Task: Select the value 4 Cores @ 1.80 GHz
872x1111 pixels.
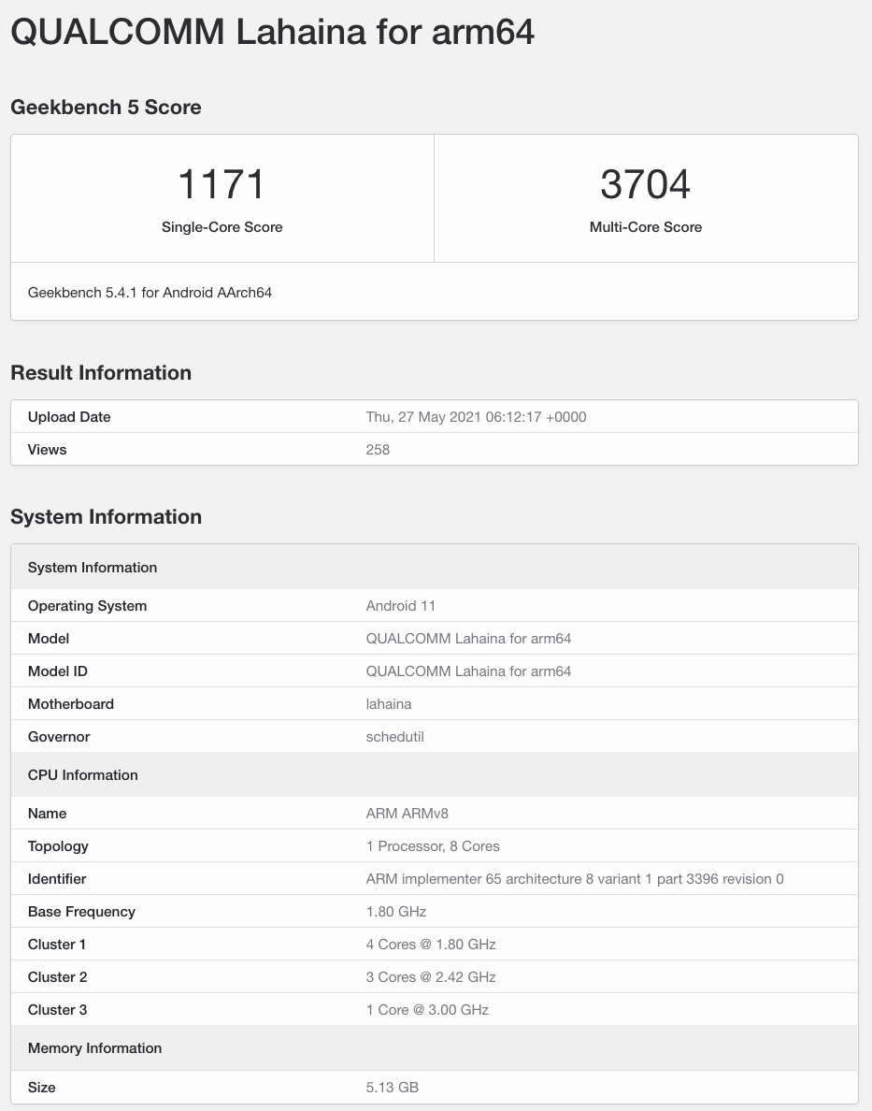Action: point(431,944)
